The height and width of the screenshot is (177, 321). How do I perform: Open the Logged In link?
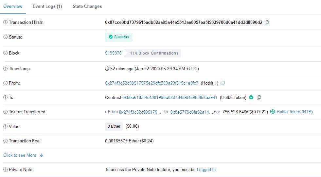[206, 169]
